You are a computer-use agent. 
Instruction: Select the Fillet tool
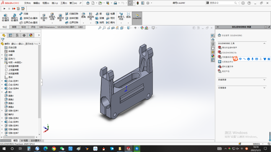[x=83, y=15]
